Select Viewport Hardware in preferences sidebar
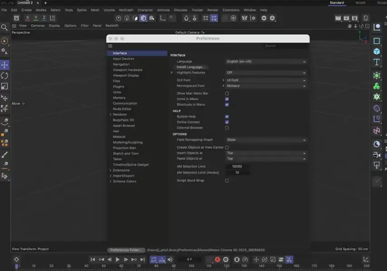 click(x=127, y=70)
